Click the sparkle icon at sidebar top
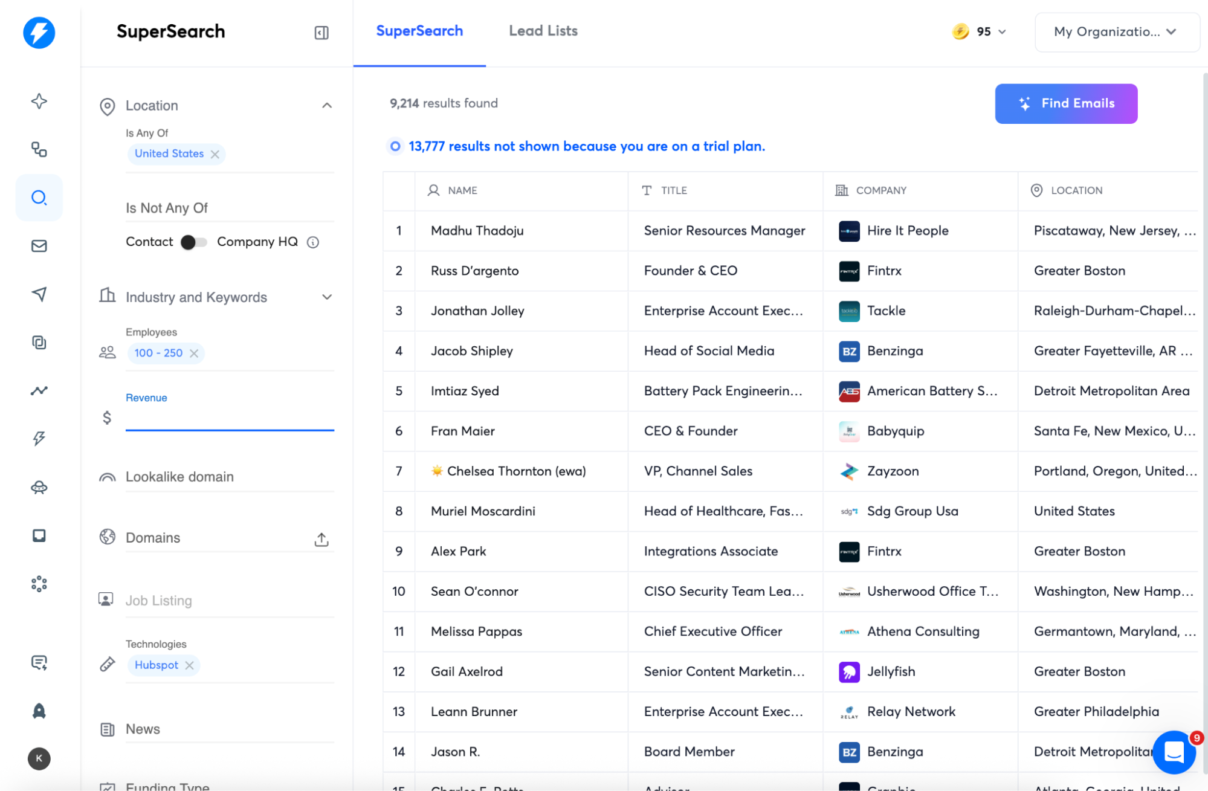 tap(39, 102)
